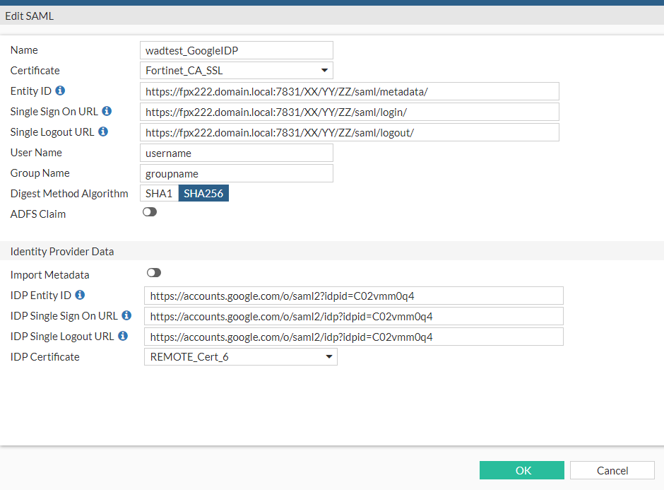Screen dimensions: 664x490
Task: Select SHA256 digest method
Action: coord(203,193)
